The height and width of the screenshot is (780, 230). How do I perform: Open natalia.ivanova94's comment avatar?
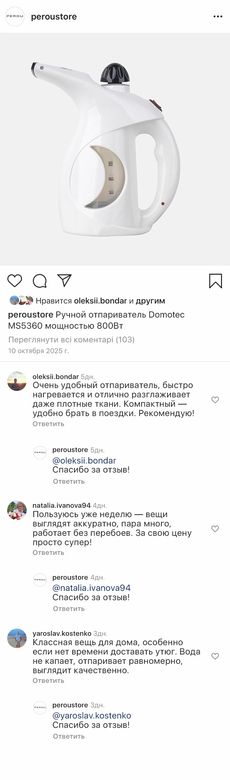tap(17, 510)
